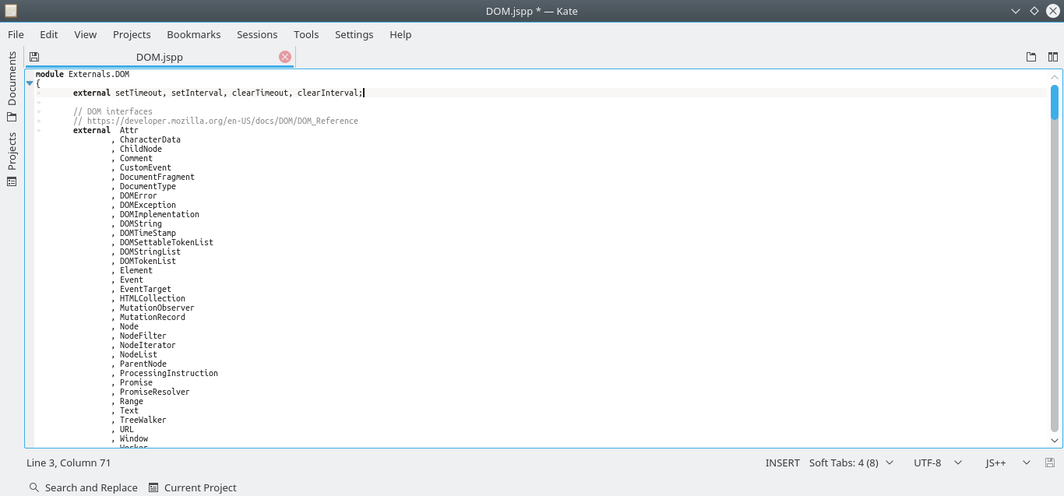Toggle the Current Project panel
The width and height of the screenshot is (1064, 496).
[192, 487]
